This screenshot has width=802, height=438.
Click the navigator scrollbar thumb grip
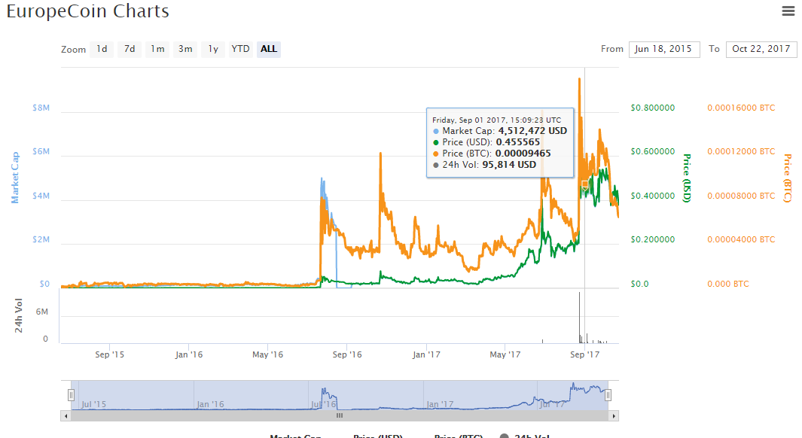[x=339, y=415]
